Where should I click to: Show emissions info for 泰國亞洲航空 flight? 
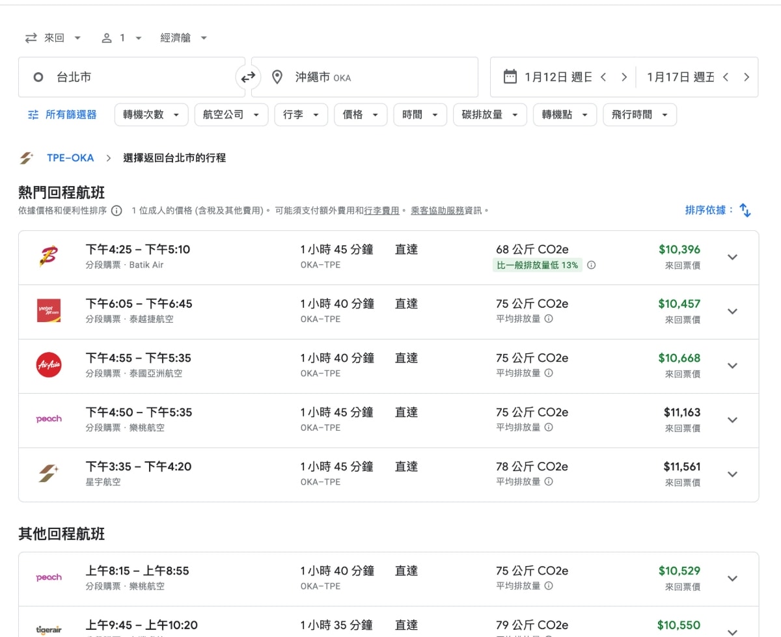pyautogui.click(x=549, y=373)
